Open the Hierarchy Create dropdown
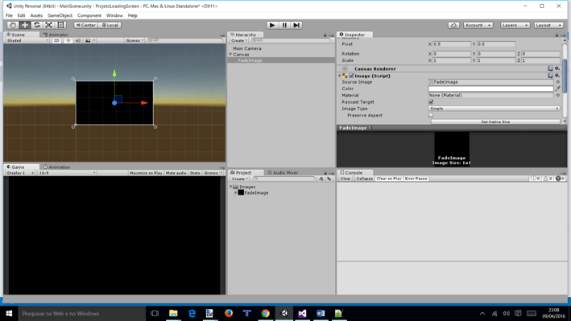 (x=239, y=40)
